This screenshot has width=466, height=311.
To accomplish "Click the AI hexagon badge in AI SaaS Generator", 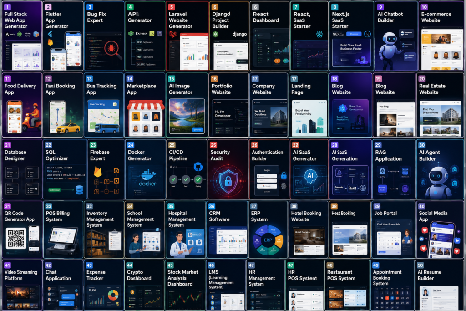I will [x=310, y=176].
